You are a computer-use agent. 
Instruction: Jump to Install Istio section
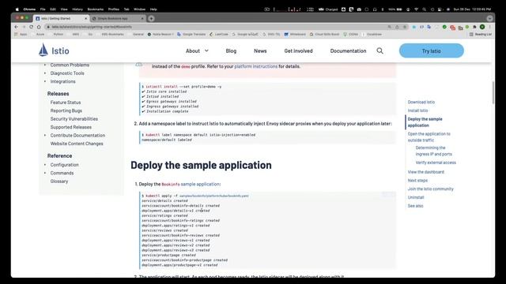pos(417,110)
